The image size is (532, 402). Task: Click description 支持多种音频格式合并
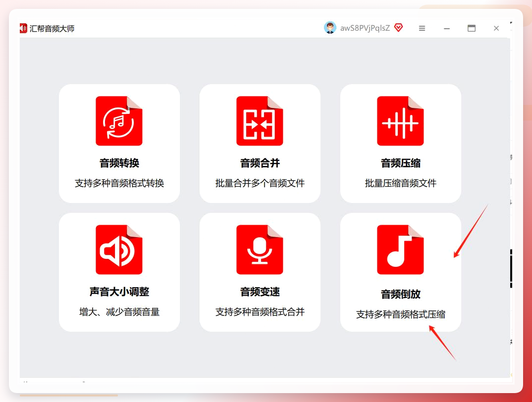[260, 312]
